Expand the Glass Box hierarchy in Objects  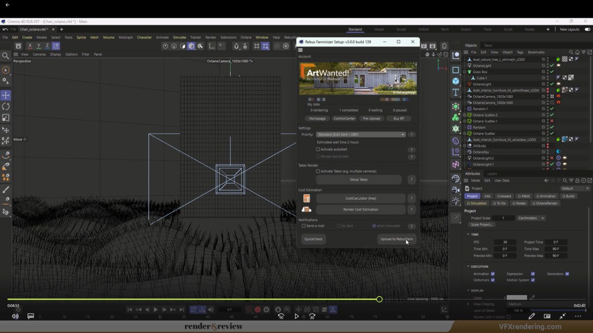pos(465,71)
